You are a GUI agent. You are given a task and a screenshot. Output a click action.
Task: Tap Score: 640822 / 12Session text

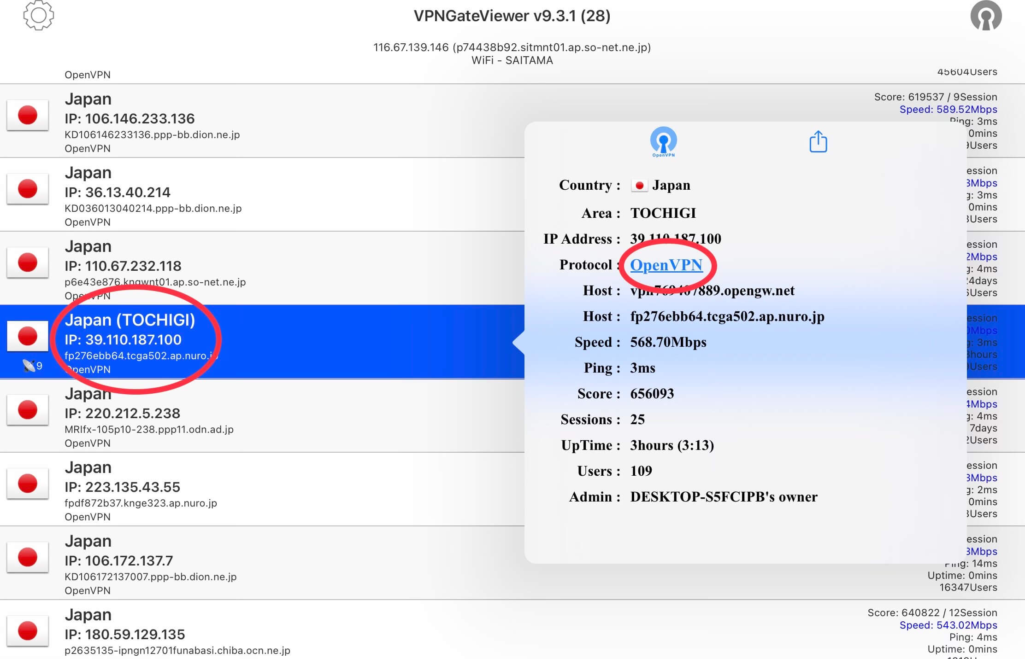tap(932, 612)
